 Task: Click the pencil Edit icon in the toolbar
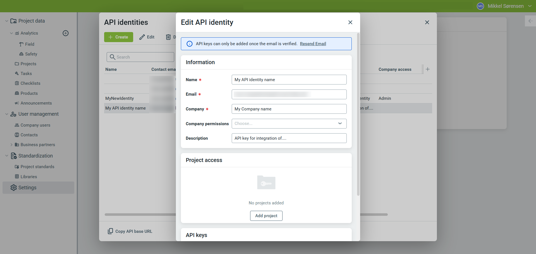click(x=142, y=37)
